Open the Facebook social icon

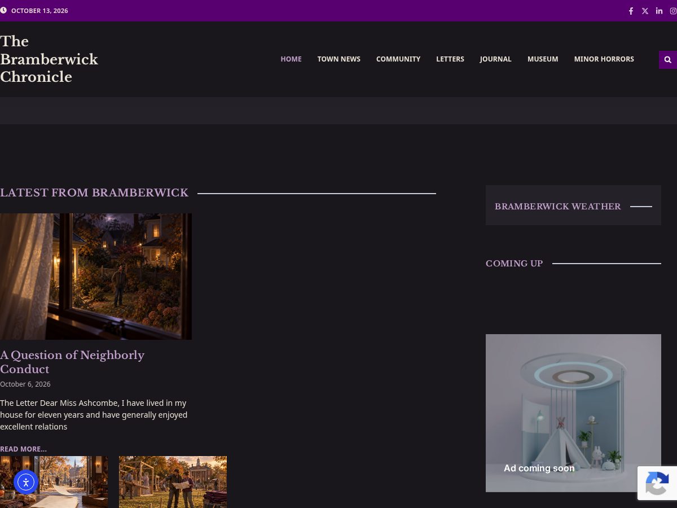tap(631, 11)
